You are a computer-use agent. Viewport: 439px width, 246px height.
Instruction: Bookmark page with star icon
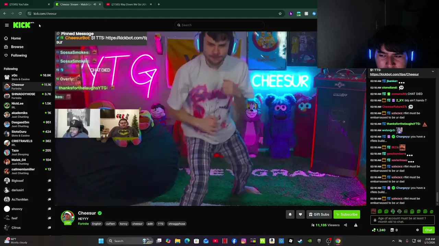(280, 14)
